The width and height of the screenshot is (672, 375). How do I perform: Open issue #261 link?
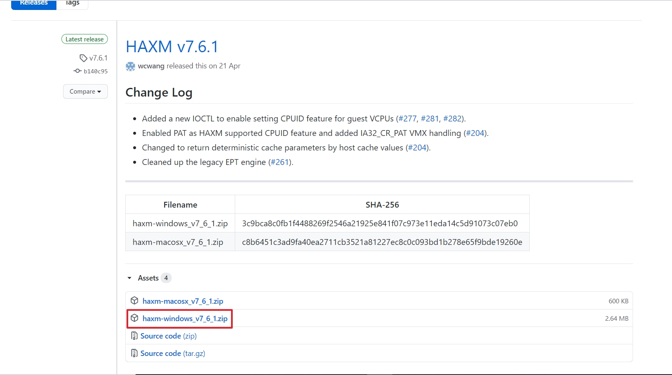point(280,162)
